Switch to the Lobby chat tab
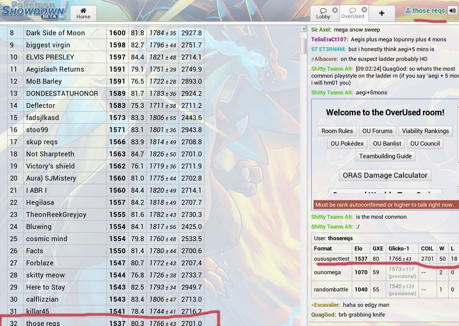Image resolution: width=459 pixels, height=326 pixels. [323, 13]
